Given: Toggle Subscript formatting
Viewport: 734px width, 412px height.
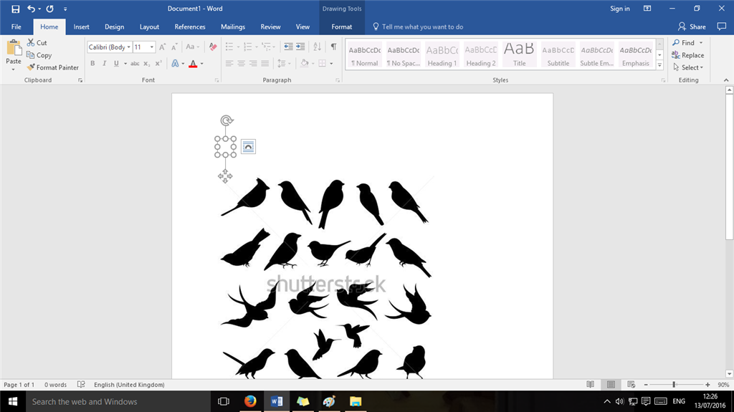Looking at the screenshot, I should click(146, 63).
